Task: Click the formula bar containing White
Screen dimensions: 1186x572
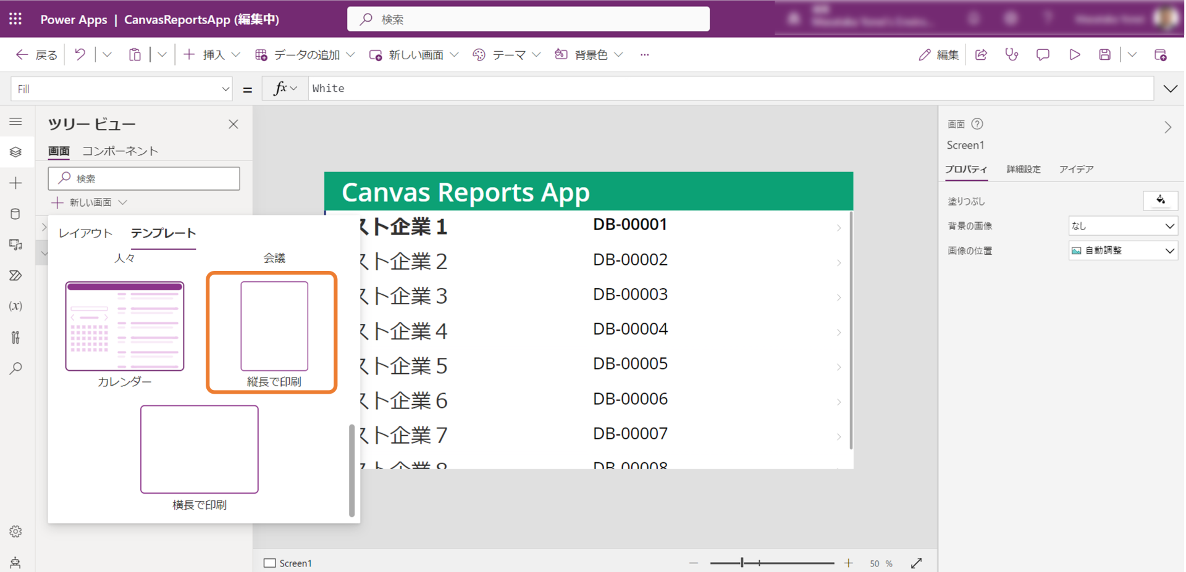Action: click(731, 89)
